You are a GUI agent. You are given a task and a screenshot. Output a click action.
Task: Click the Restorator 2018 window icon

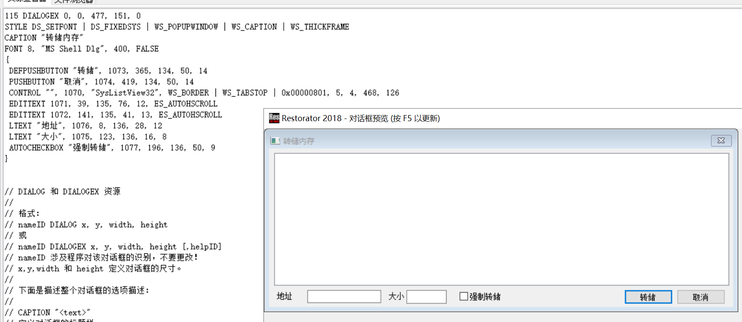click(x=274, y=118)
